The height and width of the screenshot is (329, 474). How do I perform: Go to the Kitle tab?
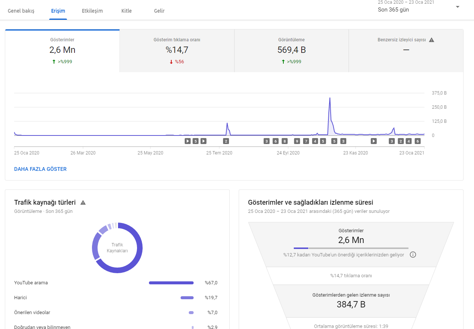click(127, 11)
